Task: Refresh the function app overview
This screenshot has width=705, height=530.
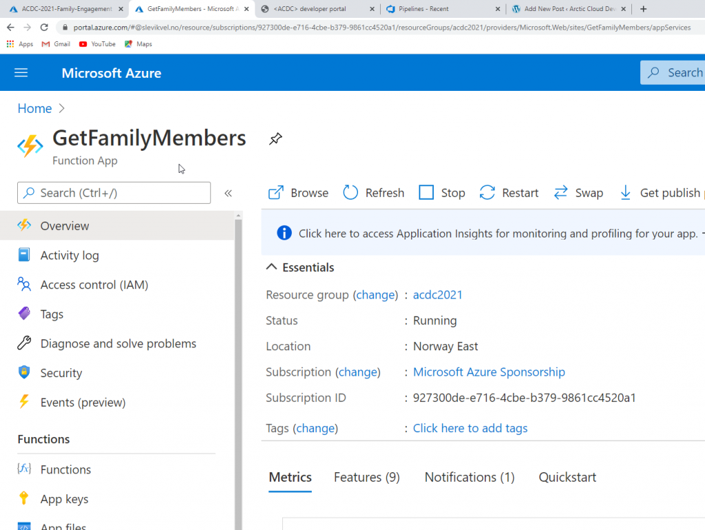Action: click(374, 193)
